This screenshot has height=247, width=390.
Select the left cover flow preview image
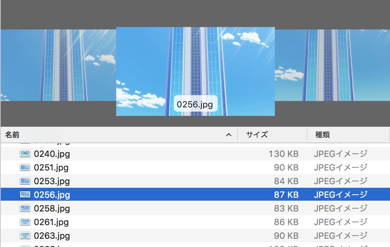pos(57,65)
